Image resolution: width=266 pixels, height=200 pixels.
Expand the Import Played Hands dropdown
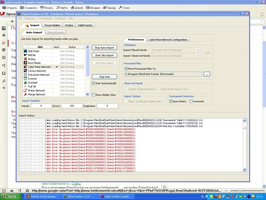[197, 50]
